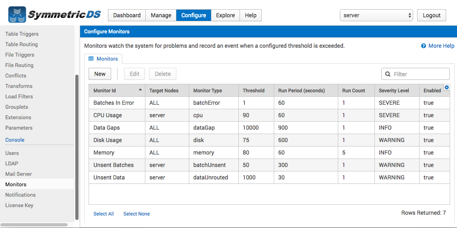The width and height of the screenshot is (457, 228).
Task: Click the SymmetricDS database logo icon
Action: click(x=17, y=14)
